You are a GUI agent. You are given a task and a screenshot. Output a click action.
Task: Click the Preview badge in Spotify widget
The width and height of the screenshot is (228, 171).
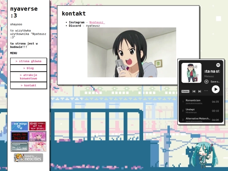click(185, 91)
